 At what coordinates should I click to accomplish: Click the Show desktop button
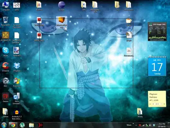169,125
